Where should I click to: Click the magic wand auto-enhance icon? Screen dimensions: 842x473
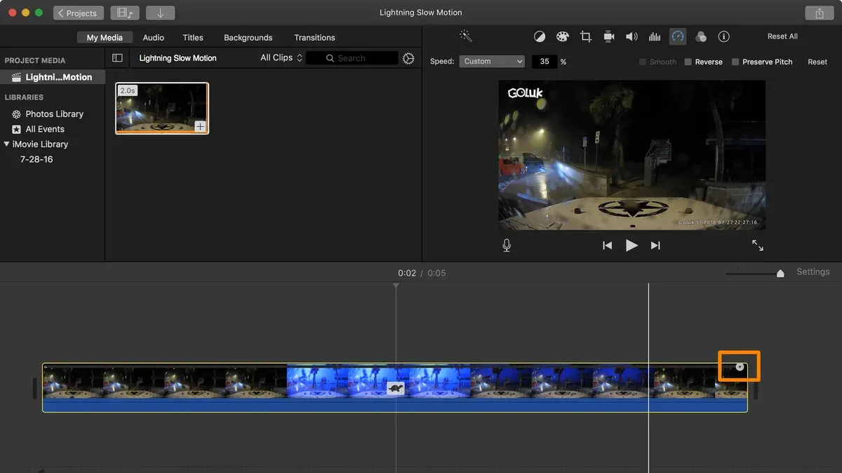tap(465, 35)
